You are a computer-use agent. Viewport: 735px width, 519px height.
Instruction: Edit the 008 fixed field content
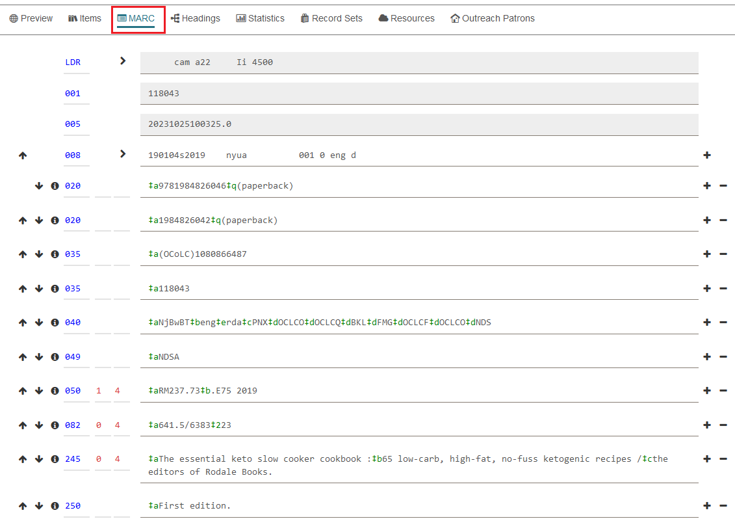[419, 155]
